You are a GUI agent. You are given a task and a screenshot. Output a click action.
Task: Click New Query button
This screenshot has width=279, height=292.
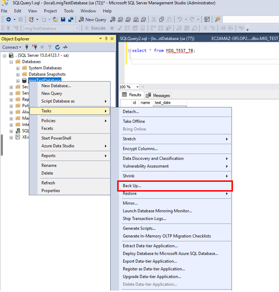coord(93,20)
